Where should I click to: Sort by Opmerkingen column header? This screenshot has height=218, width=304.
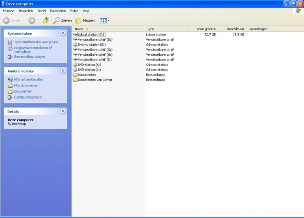coord(264,29)
